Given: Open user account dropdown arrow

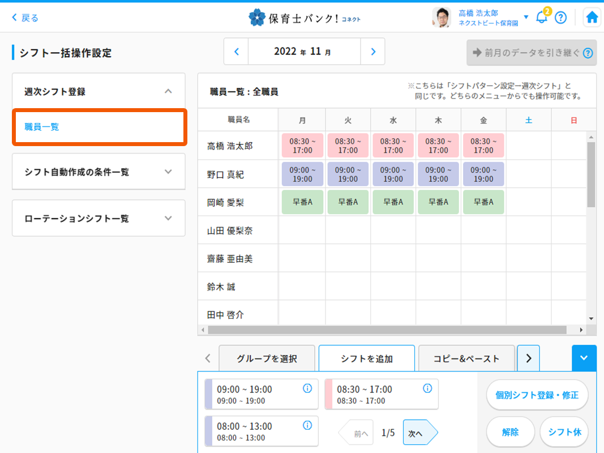Looking at the screenshot, I should pos(526,17).
